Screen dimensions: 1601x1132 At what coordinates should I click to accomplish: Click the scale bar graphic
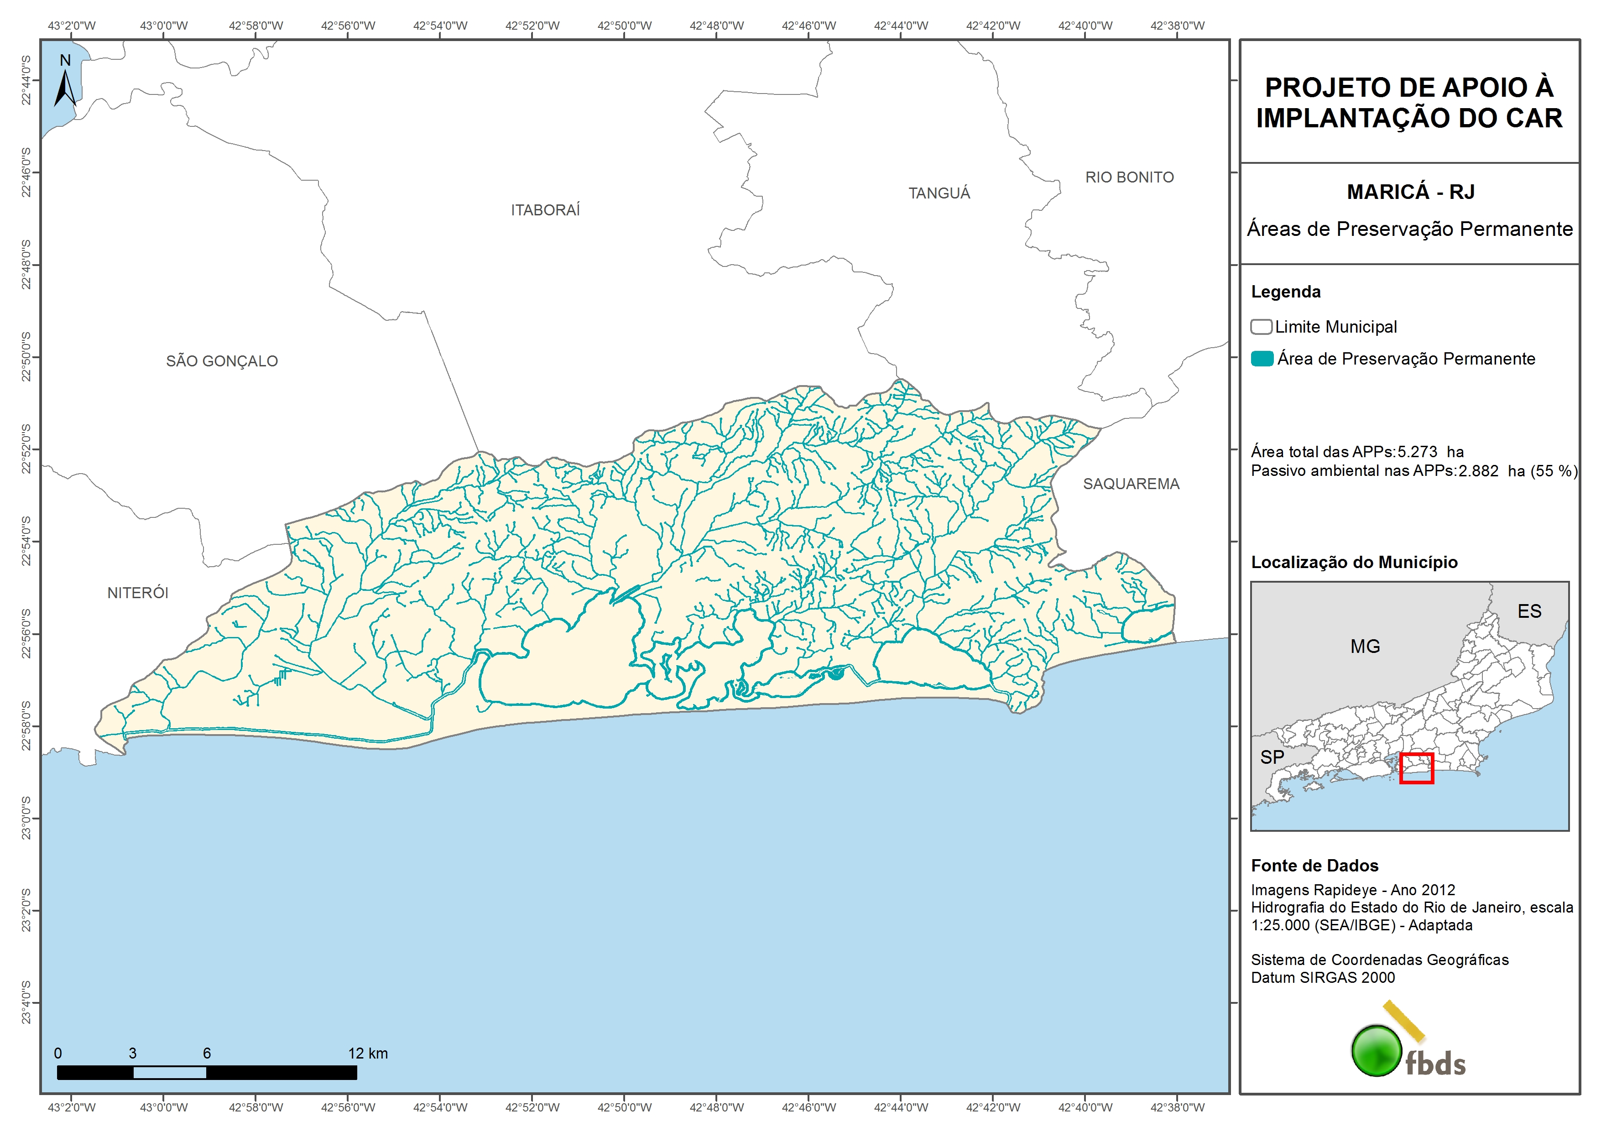tap(206, 1072)
